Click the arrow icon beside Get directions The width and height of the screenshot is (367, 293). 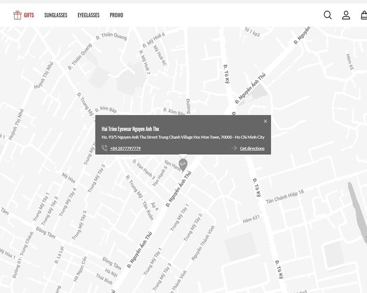[x=234, y=148]
